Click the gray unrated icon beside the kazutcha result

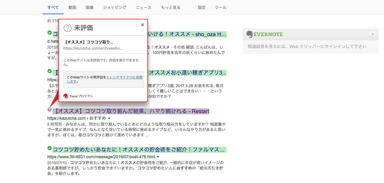[x=50, y=110]
